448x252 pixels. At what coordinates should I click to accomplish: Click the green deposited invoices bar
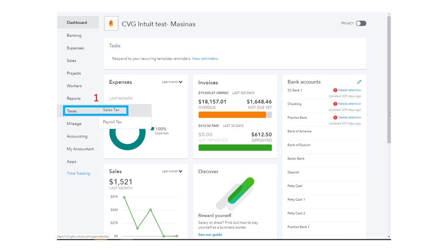point(235,148)
